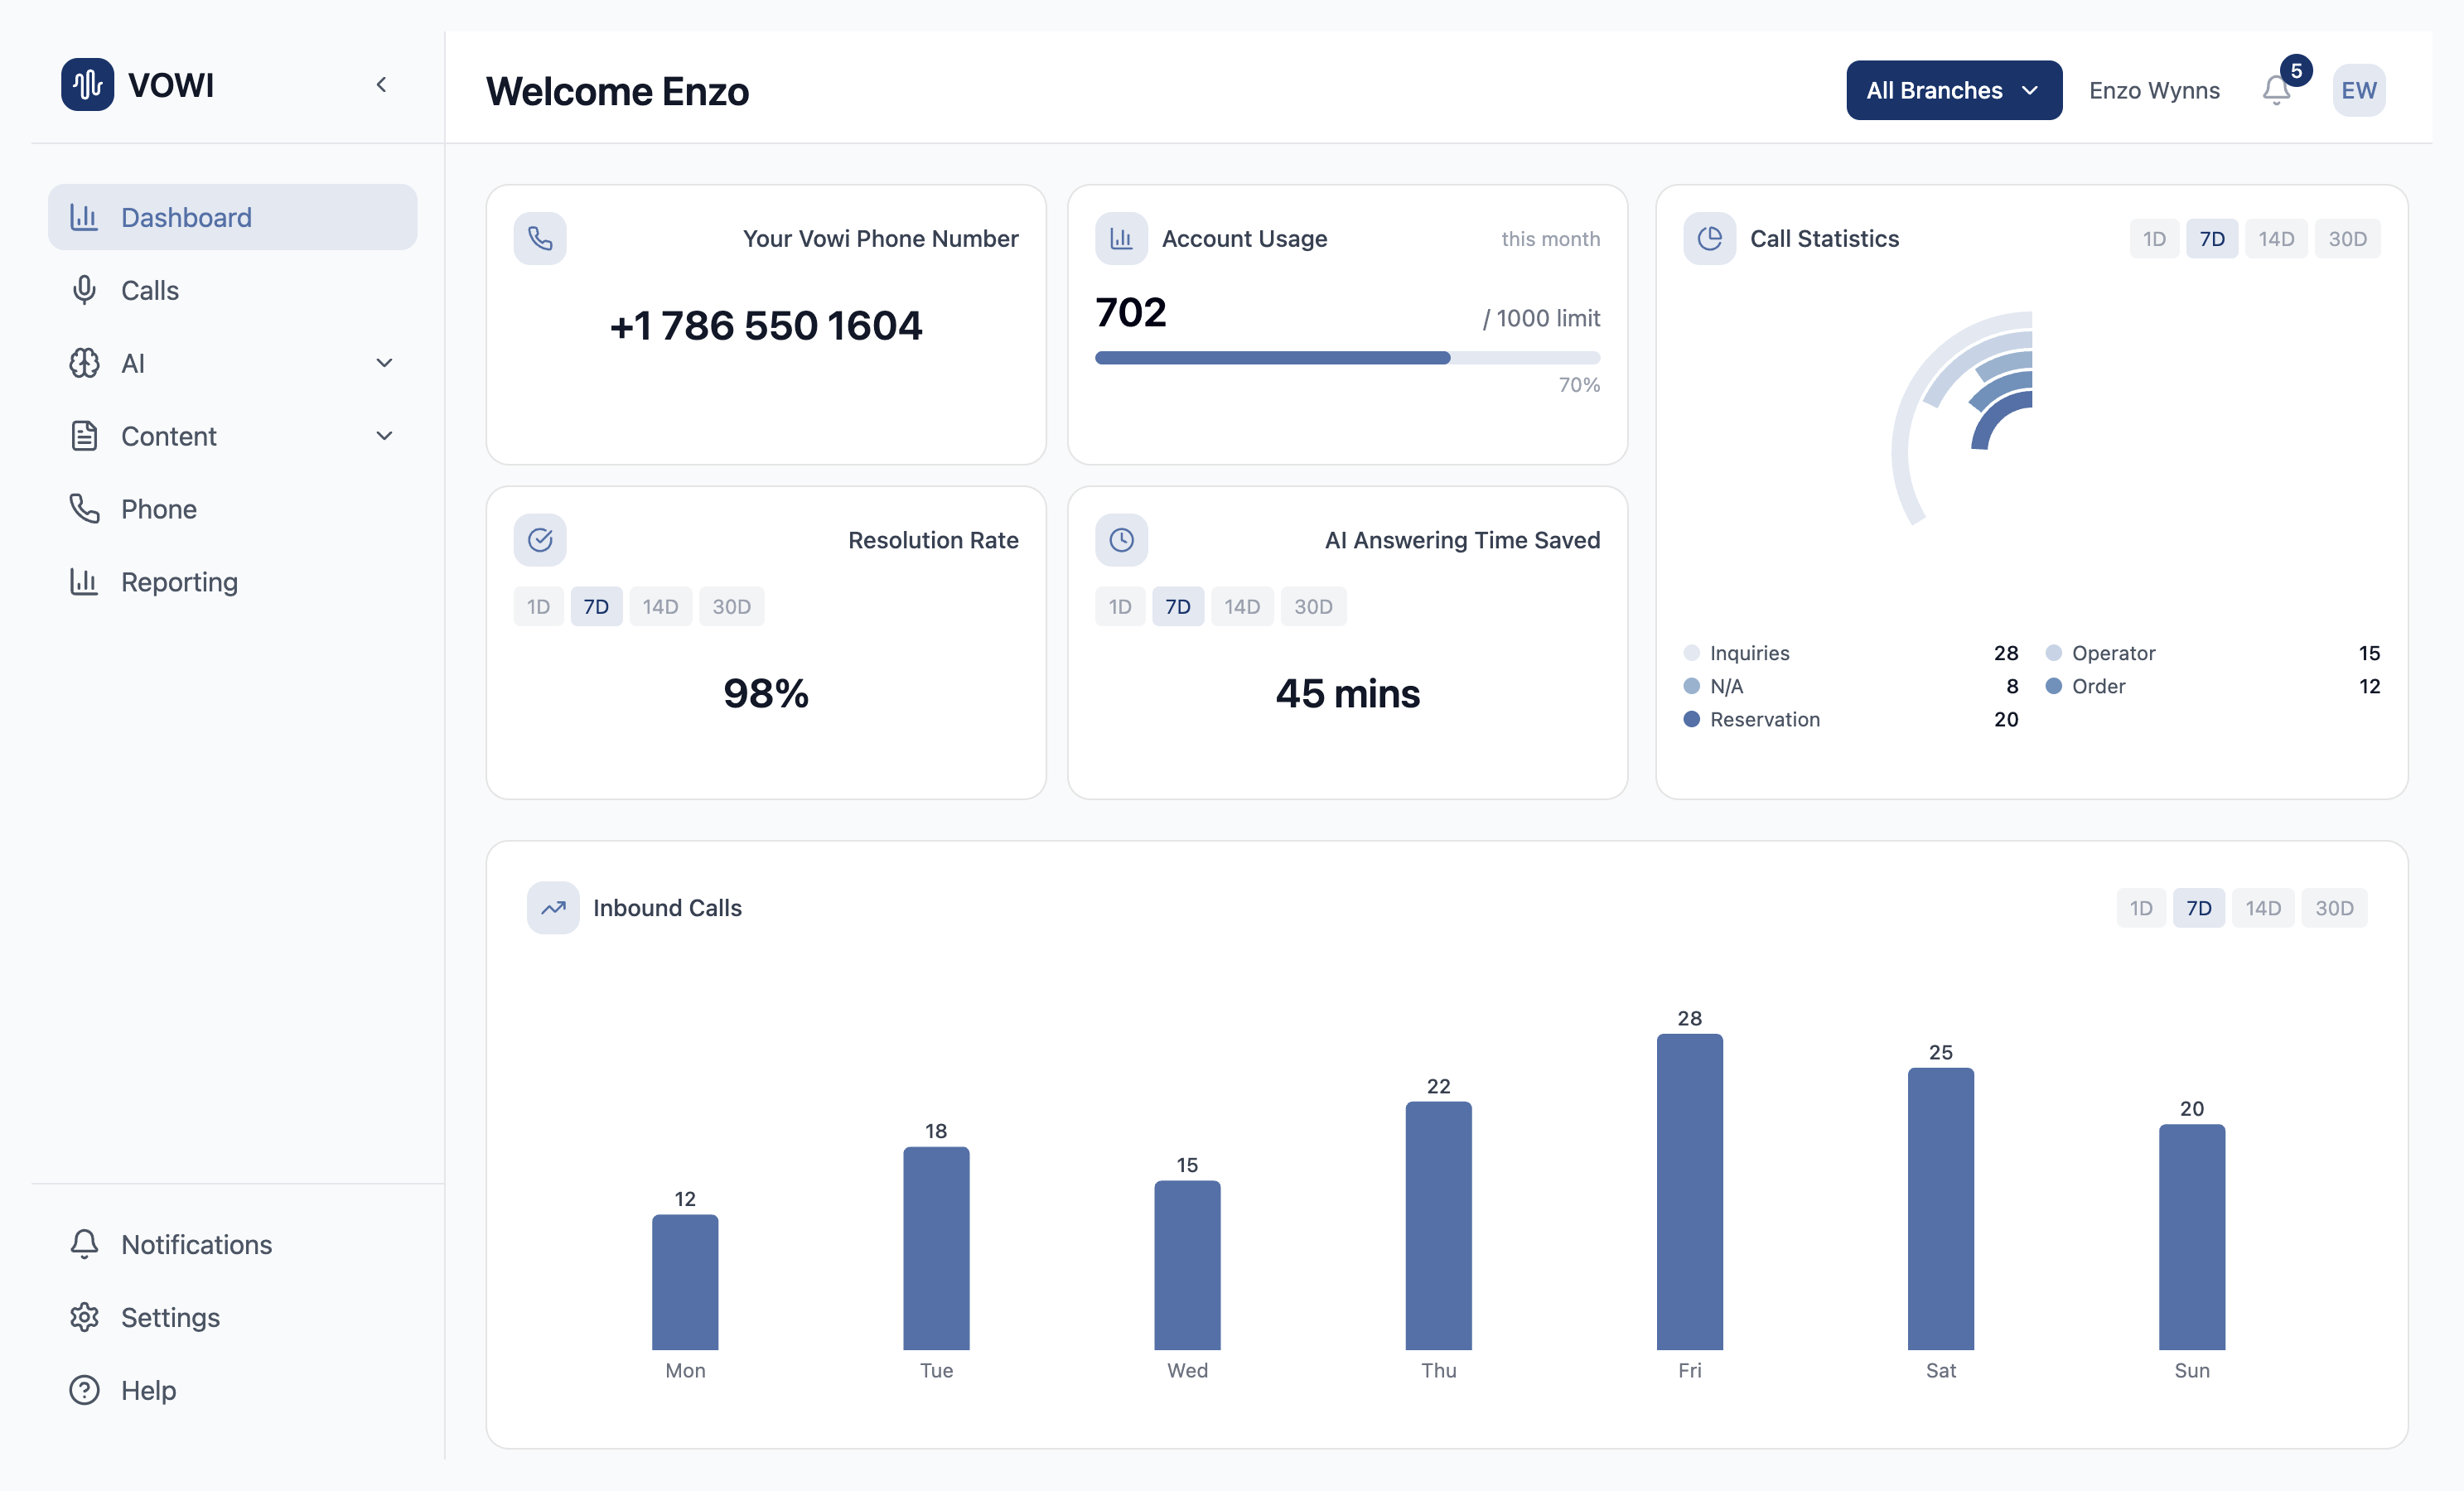
Task: Open the All Branches dropdown
Action: (x=1952, y=90)
